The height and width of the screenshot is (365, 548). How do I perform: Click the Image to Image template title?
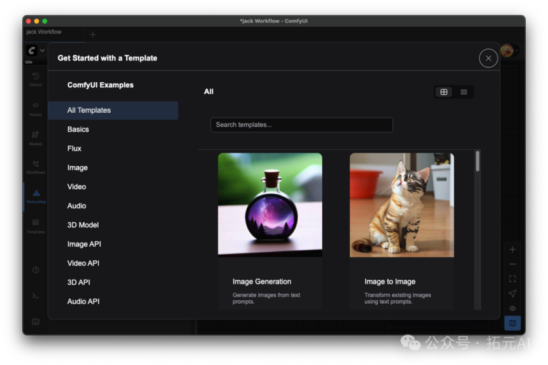click(390, 282)
